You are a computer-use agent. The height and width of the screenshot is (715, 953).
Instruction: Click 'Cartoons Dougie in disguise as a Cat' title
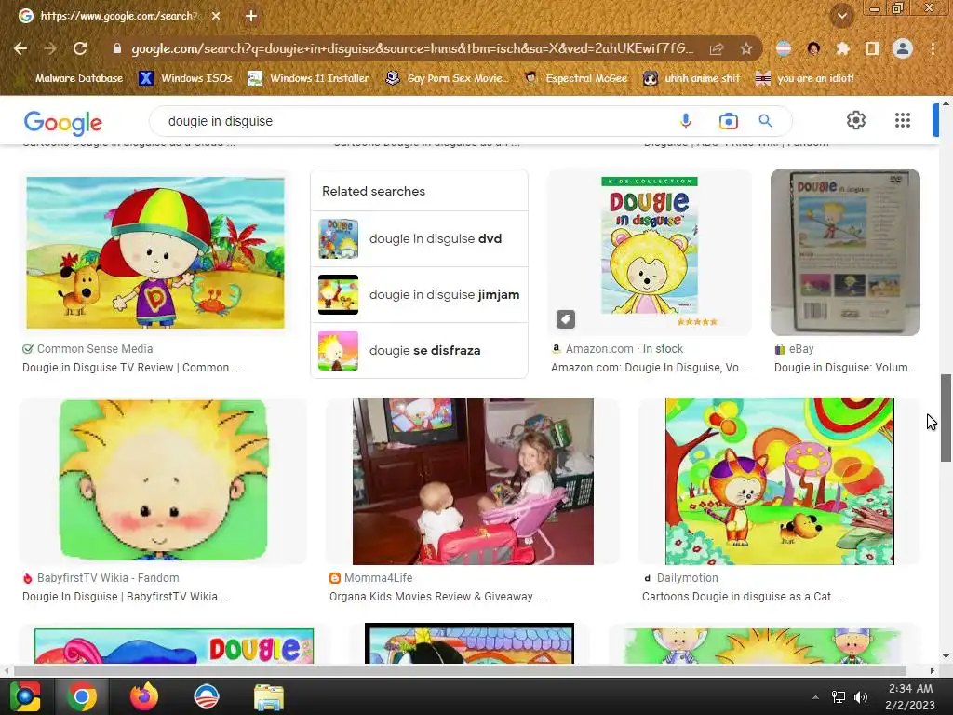(742, 597)
